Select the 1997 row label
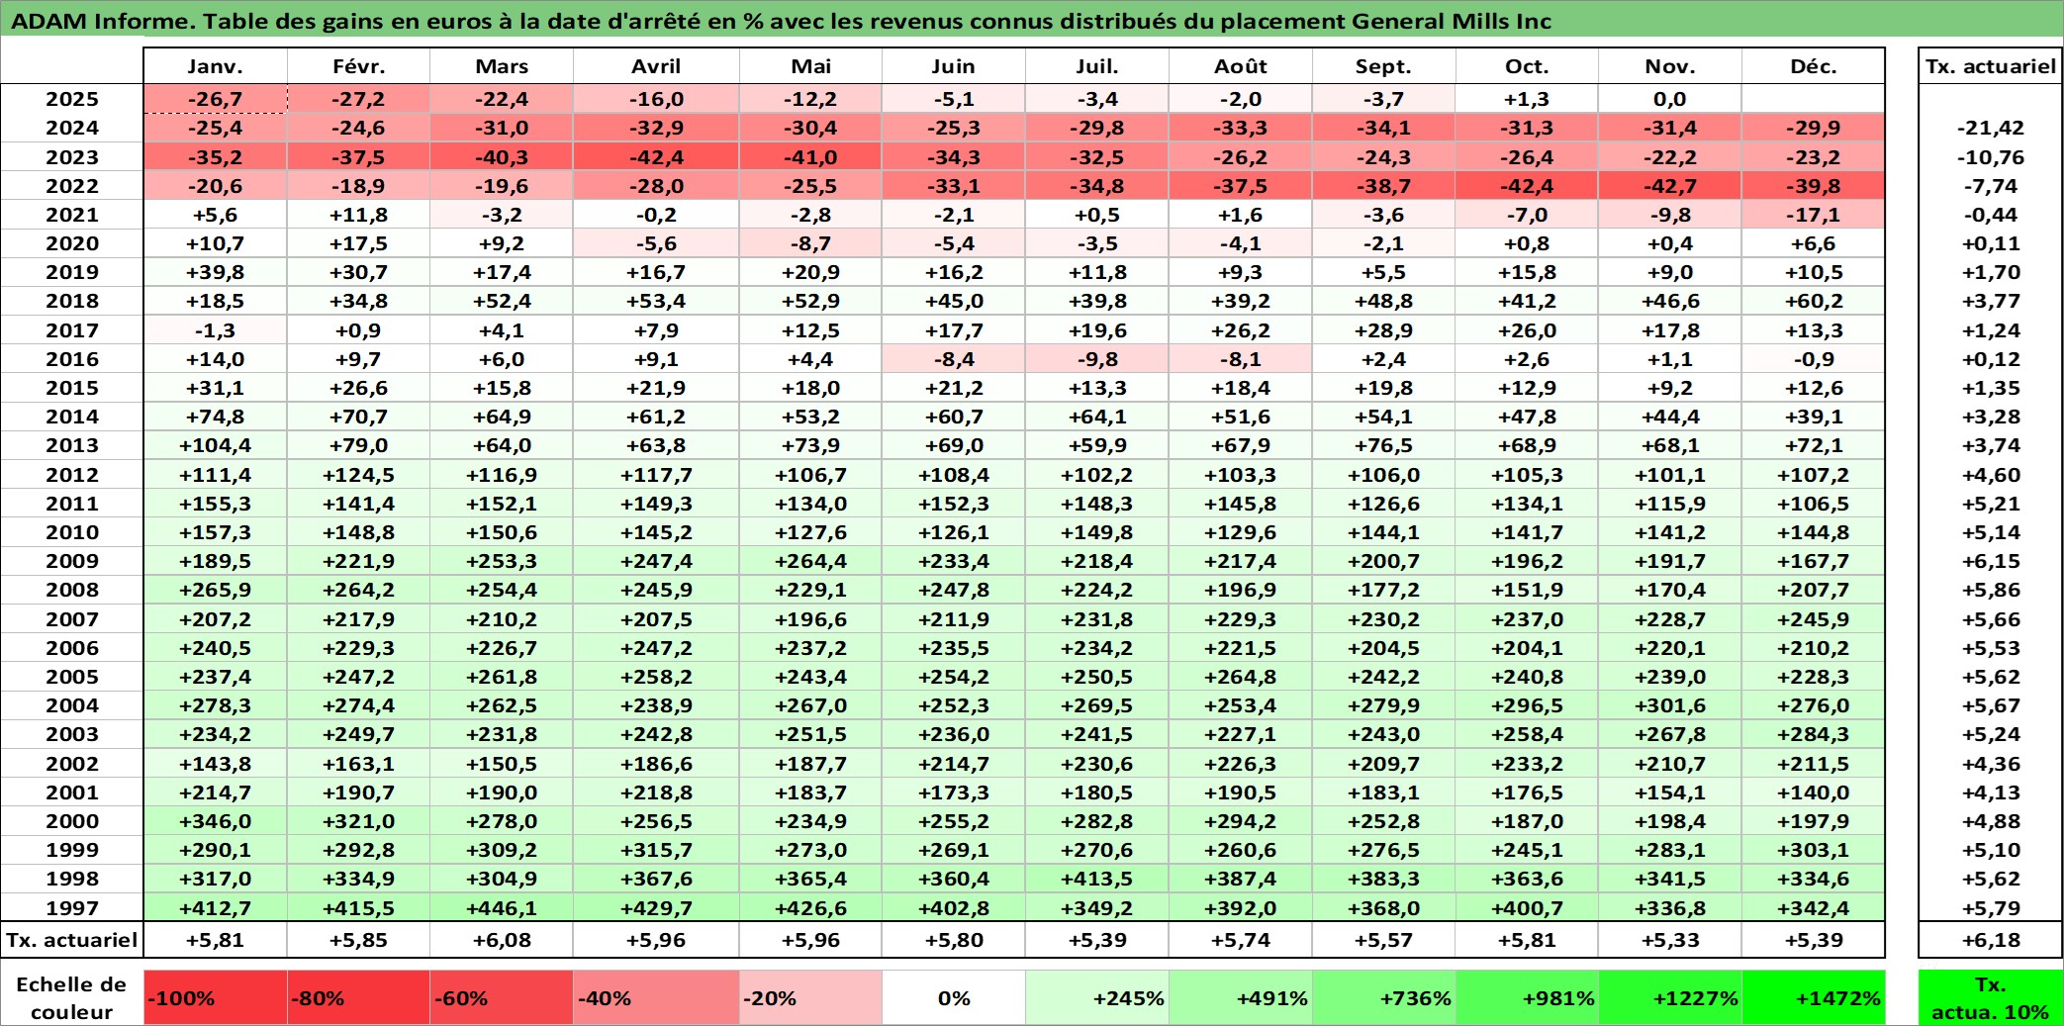This screenshot has width=2064, height=1026. 71,908
